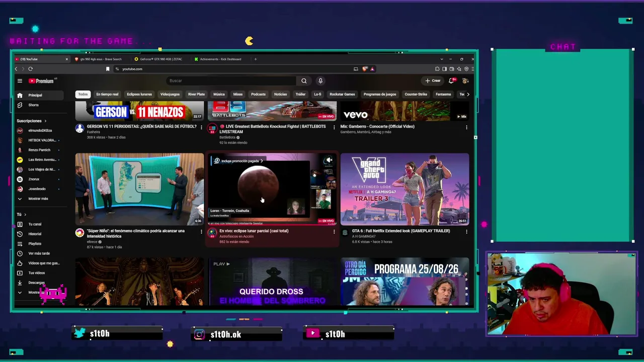Screen dimensions: 644x362
Task: Open Ver más tarde list
Action: tap(38, 253)
